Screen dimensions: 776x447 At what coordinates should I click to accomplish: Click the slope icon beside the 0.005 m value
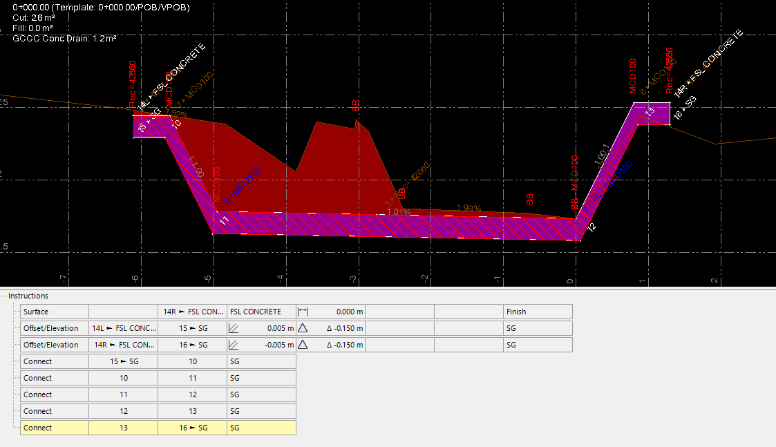pos(233,328)
